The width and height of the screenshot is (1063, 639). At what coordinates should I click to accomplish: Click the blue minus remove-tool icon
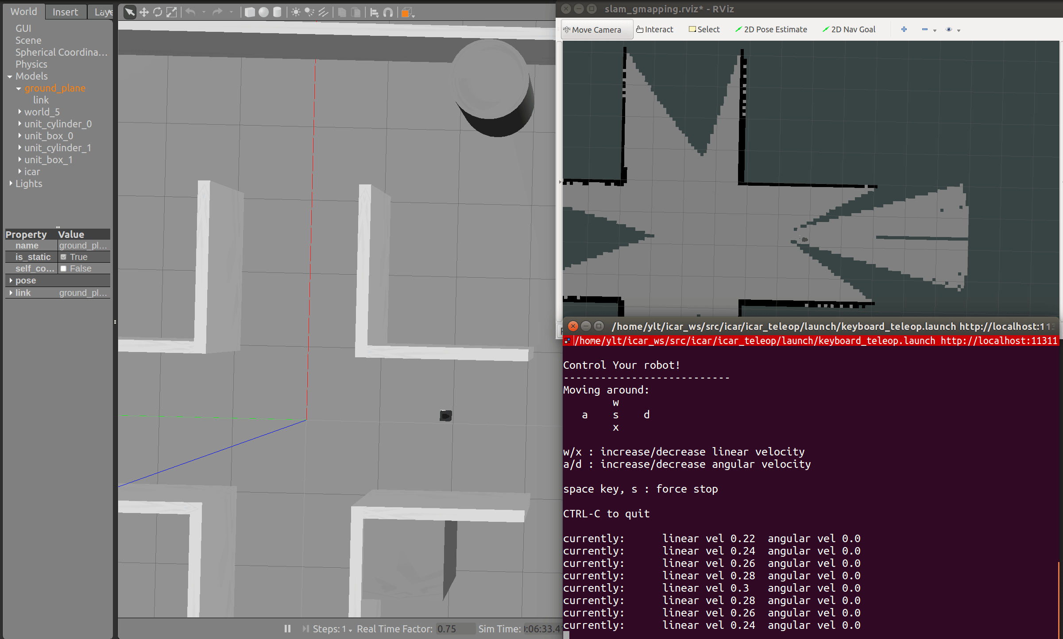(925, 29)
